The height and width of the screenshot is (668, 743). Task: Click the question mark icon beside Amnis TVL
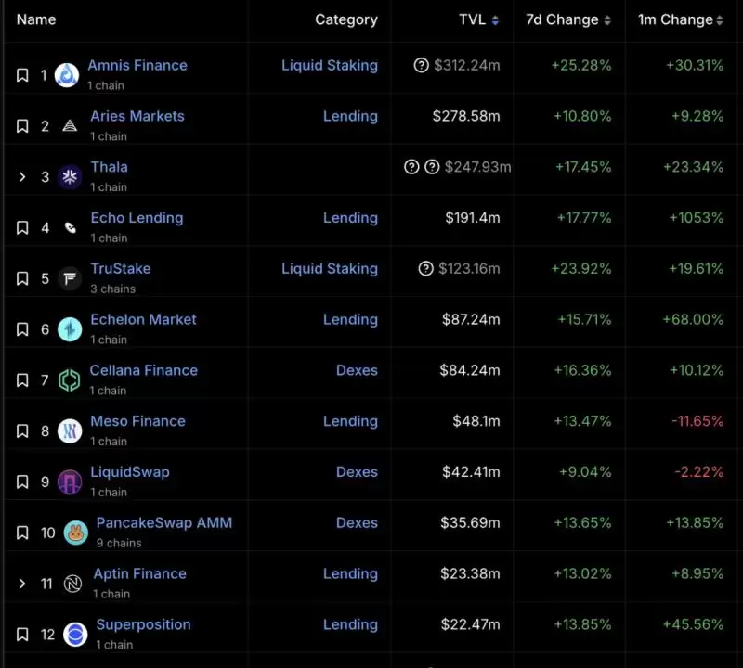tap(422, 66)
